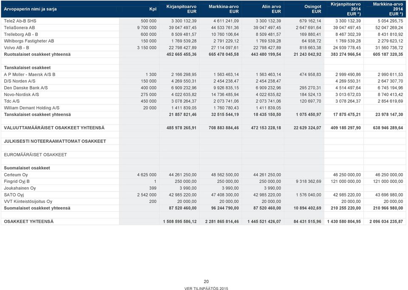Select 'Suomalaiset osakkeet yhteensä' total label
This screenshot has height=290, width=408.
[x=37, y=208]
